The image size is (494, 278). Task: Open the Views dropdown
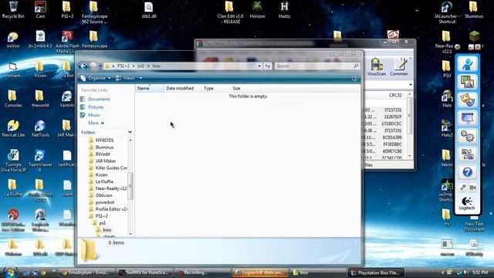[x=129, y=78]
